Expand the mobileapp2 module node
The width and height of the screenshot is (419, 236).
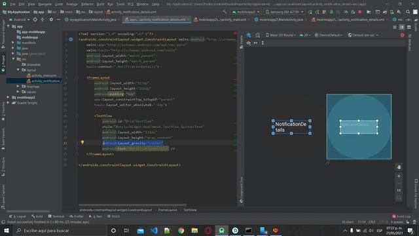click(x=9, y=98)
